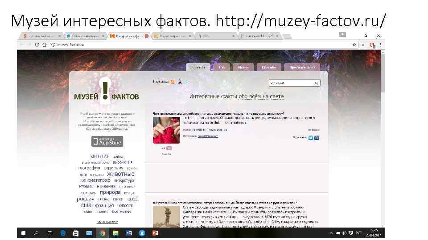The height and width of the screenshot is (240, 428).
Task: Click the Twitter subscription icon beside Подписка
Action: click(x=187, y=81)
